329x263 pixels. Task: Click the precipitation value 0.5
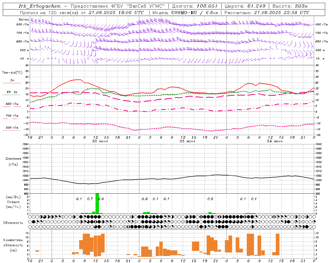pyautogui.click(x=210, y=199)
